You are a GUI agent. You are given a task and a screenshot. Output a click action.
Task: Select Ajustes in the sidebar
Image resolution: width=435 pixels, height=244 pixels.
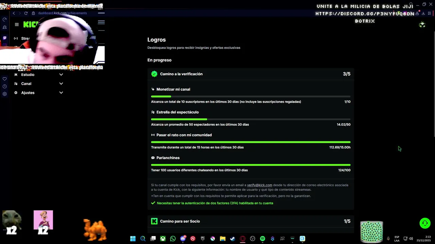pos(28,93)
